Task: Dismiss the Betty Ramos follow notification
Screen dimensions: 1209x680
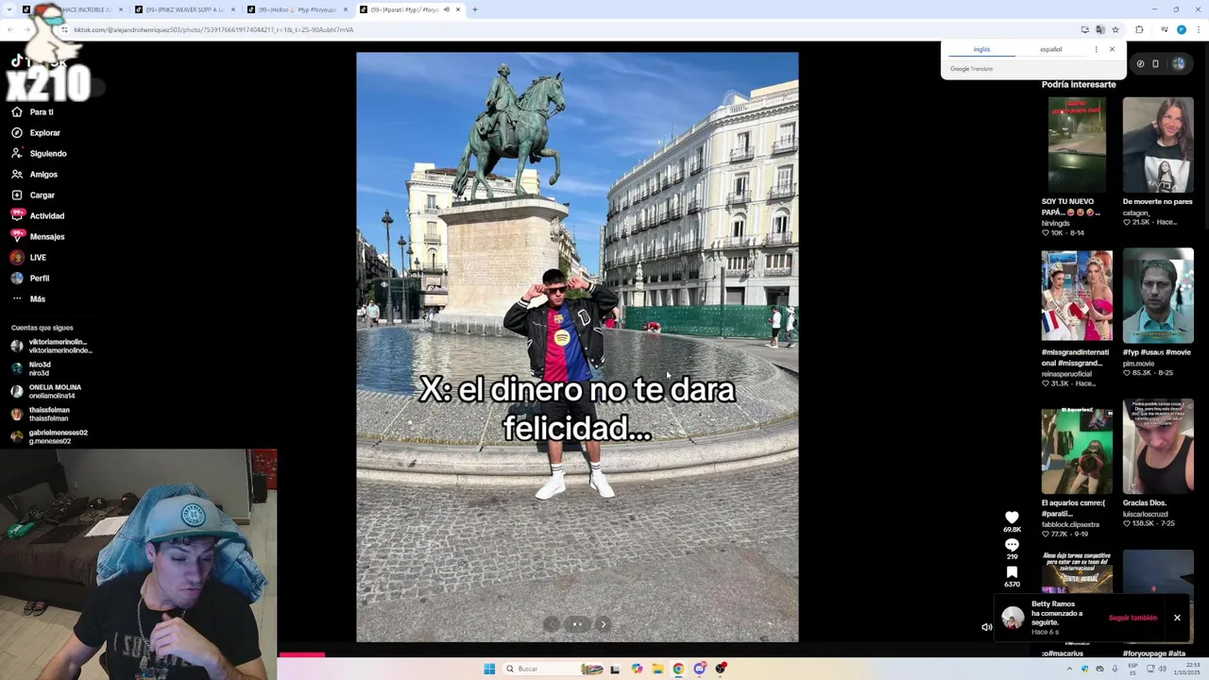Action: (x=1177, y=618)
